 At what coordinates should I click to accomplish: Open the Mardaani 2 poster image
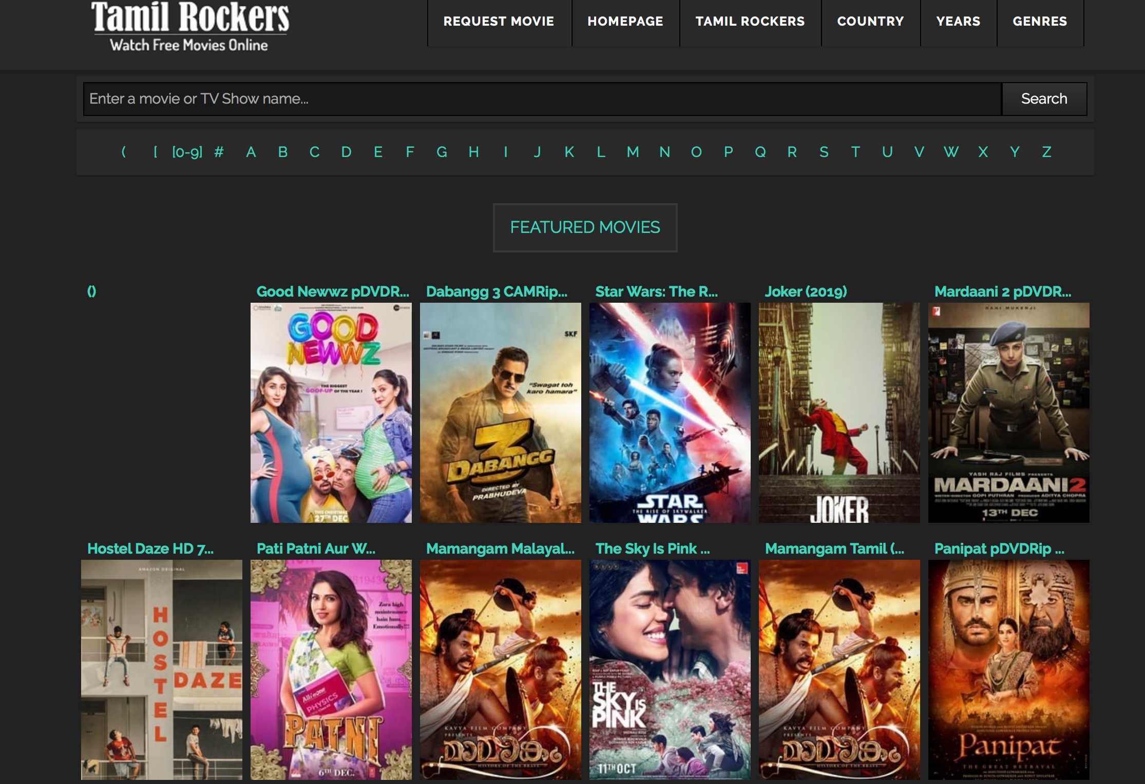1008,413
